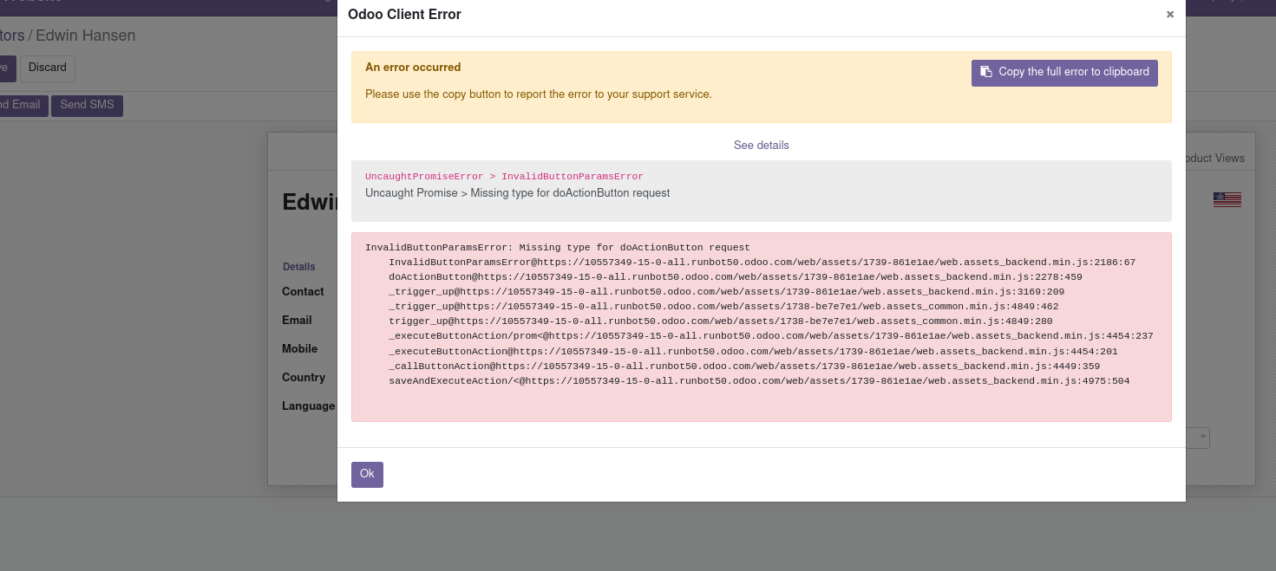The height and width of the screenshot is (571, 1276).
Task: Open the Visitors breadcrumb link
Action: coord(10,36)
